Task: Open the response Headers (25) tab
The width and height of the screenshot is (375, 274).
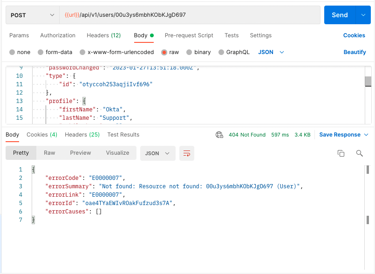Action: point(82,135)
